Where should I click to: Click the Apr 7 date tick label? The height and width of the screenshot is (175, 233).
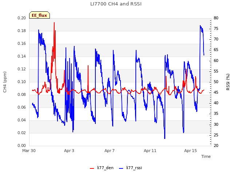(x=110, y=151)
